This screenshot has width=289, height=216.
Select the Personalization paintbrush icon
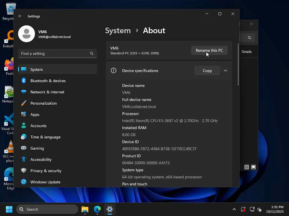pyautogui.click(x=24, y=103)
